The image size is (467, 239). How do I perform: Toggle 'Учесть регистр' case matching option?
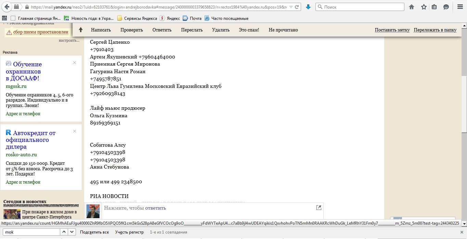pyautogui.click(x=129, y=232)
